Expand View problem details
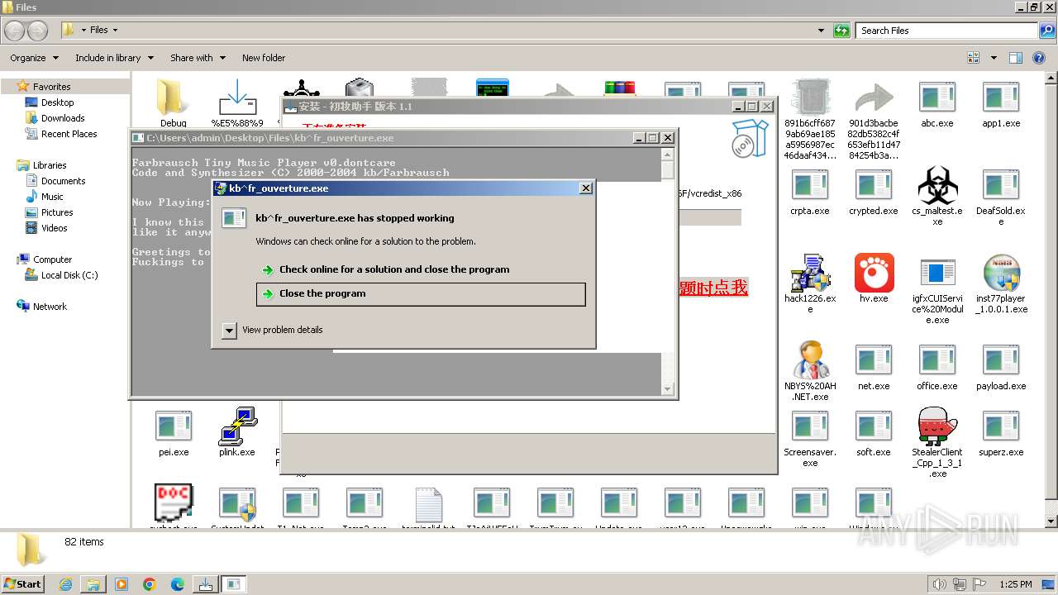This screenshot has width=1058, height=595. (273, 330)
